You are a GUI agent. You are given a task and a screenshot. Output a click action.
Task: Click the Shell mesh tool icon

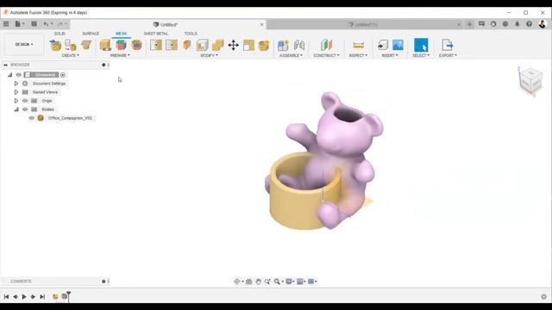[203, 45]
